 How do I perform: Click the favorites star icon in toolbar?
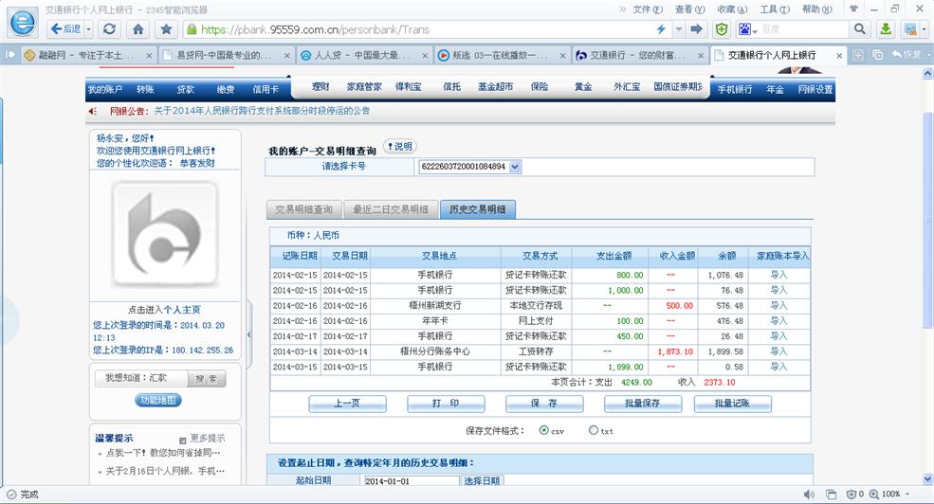[x=166, y=29]
